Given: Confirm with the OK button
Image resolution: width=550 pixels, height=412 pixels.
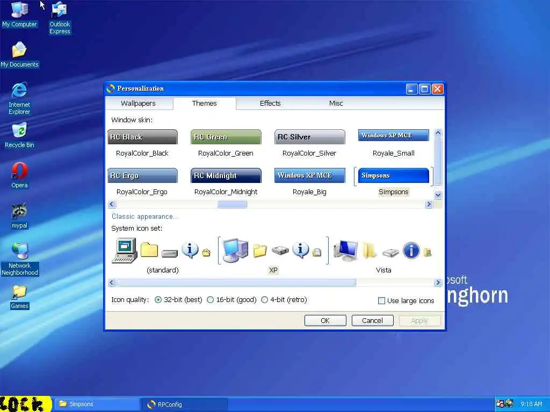Looking at the screenshot, I should point(325,321).
